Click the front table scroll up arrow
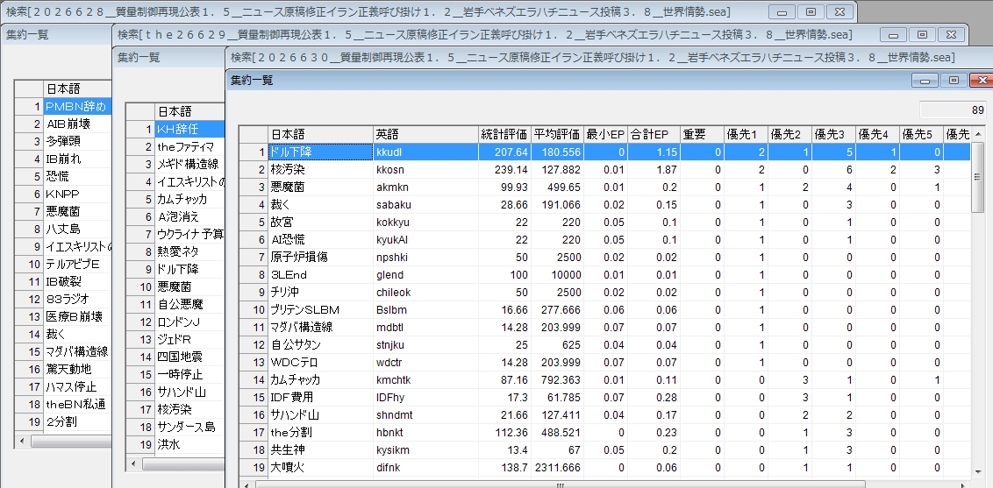This screenshot has width=993, height=488. pos(978,133)
